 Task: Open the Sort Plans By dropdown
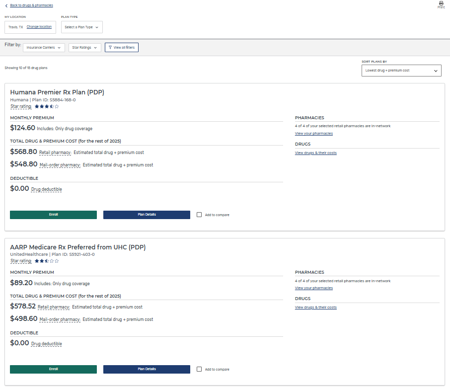[x=401, y=71]
